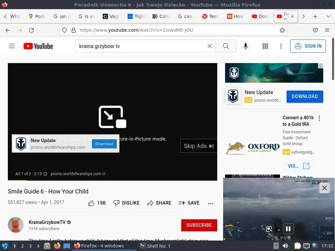
Task: Close the picture-in-picture window
Action: click(x=324, y=188)
